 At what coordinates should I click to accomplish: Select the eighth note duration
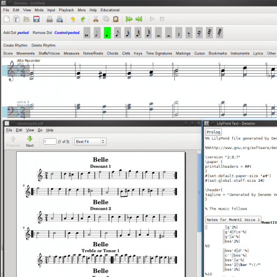click(117, 33)
